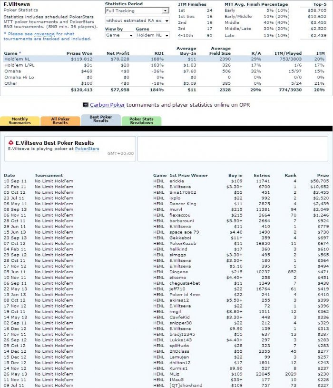
Task: Click the GMT+00:00 timezone label
Action: point(120,154)
